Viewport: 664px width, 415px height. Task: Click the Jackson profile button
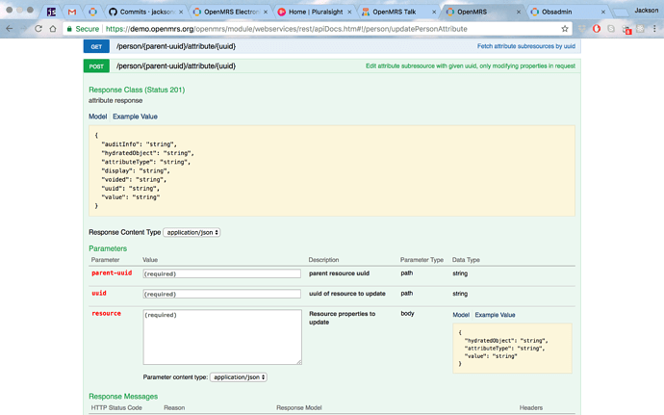[x=647, y=11]
